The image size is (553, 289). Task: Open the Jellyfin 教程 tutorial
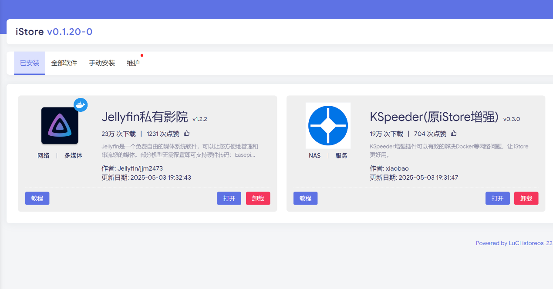(37, 198)
